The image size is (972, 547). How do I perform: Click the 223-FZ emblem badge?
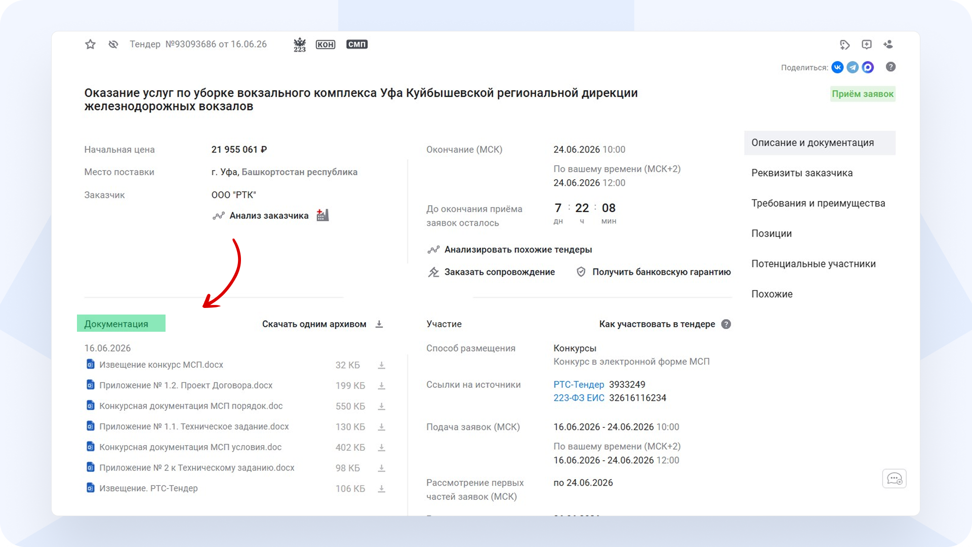tap(300, 45)
